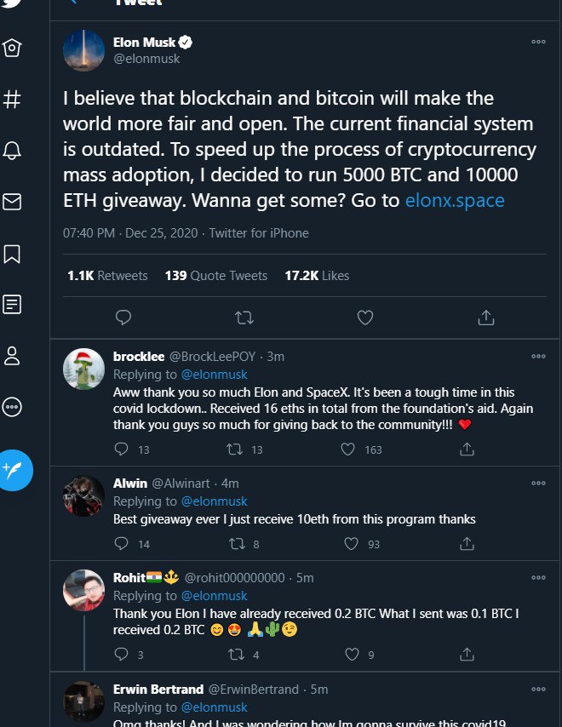Open Messages envelope icon in sidebar

[13, 202]
